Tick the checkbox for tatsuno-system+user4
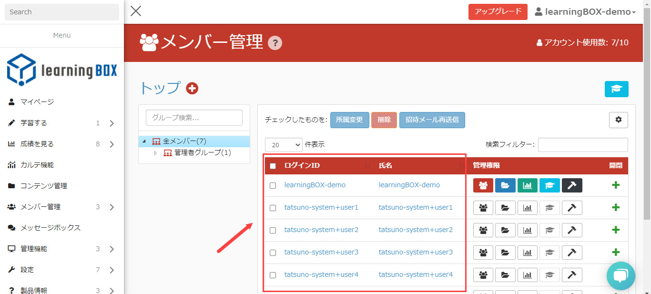The image size is (651, 294). [273, 275]
